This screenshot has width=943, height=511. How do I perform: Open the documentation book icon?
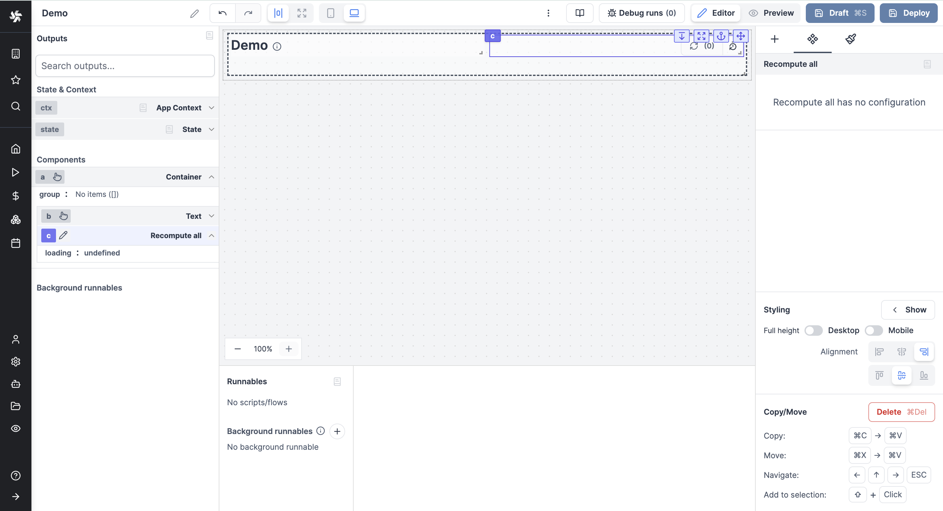pos(580,13)
